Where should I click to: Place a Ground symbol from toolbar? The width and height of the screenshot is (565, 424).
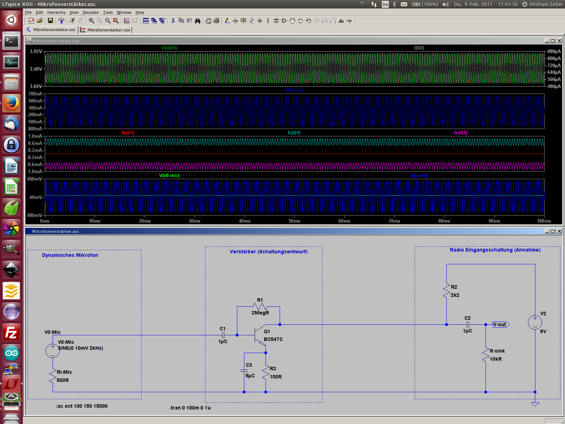pos(235,21)
